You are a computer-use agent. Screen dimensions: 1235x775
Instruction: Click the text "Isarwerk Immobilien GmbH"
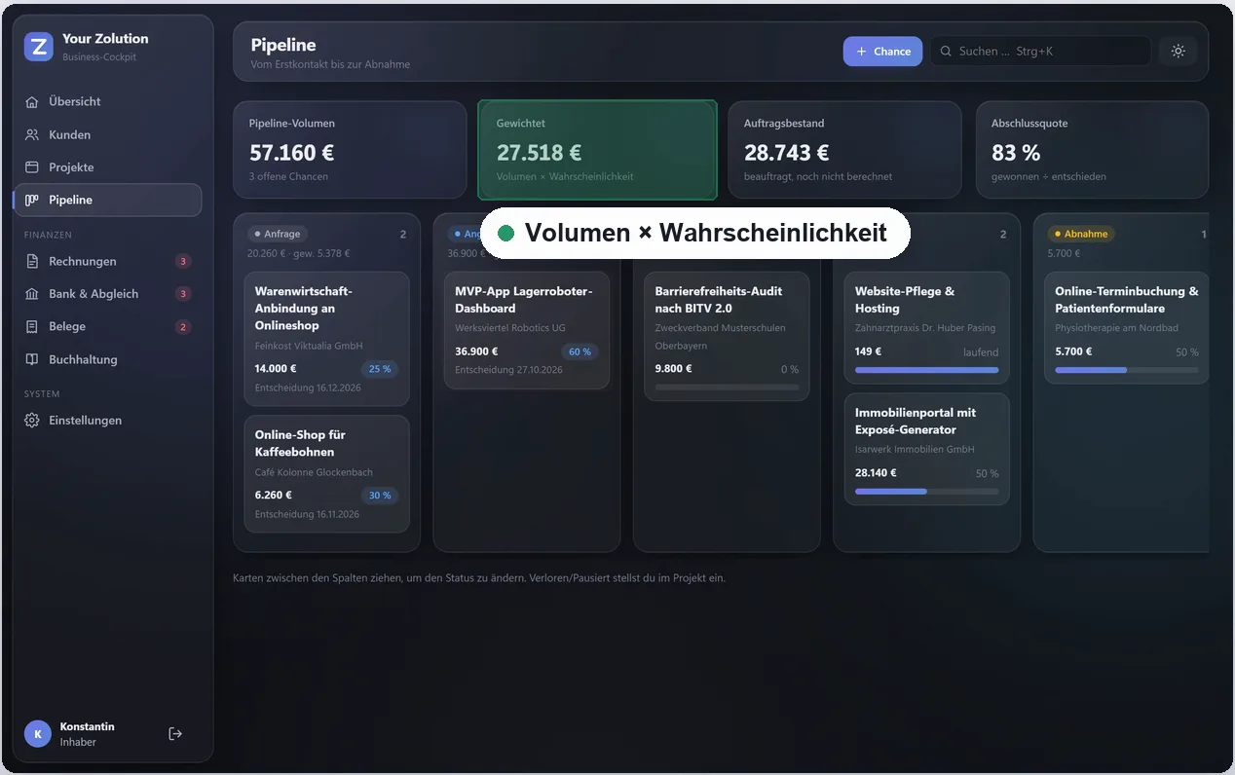pyautogui.click(x=915, y=450)
